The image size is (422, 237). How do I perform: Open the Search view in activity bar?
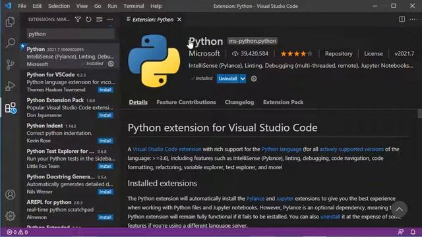point(11,43)
